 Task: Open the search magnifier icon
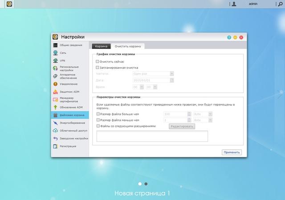[280, 4]
